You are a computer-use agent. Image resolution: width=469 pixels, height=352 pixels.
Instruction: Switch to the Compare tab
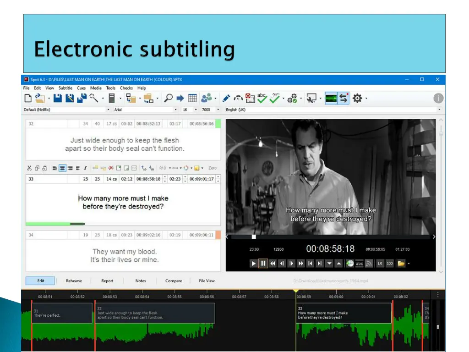point(174,281)
